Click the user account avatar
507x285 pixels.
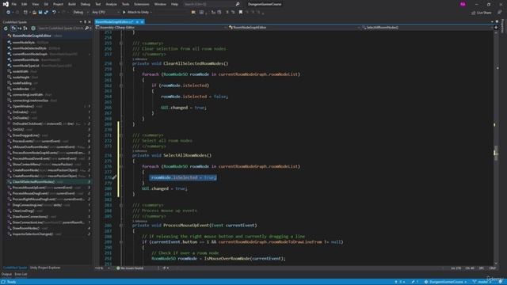click(x=463, y=4)
